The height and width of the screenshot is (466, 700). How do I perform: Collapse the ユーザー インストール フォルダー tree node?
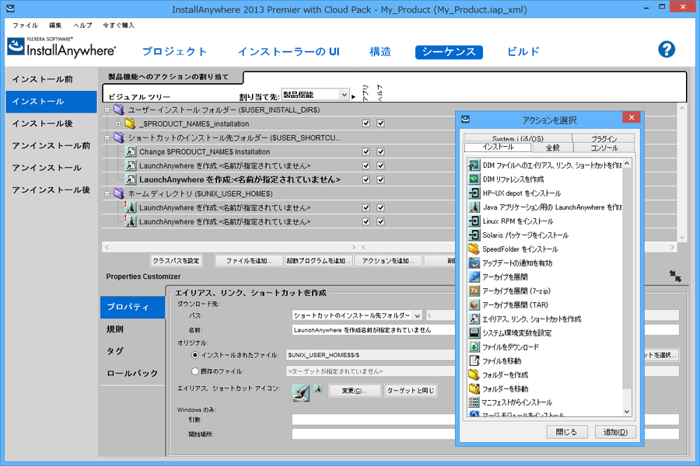[107, 110]
